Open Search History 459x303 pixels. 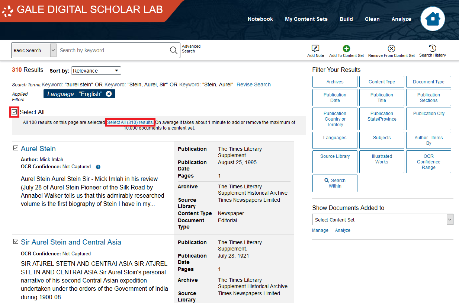[432, 51]
